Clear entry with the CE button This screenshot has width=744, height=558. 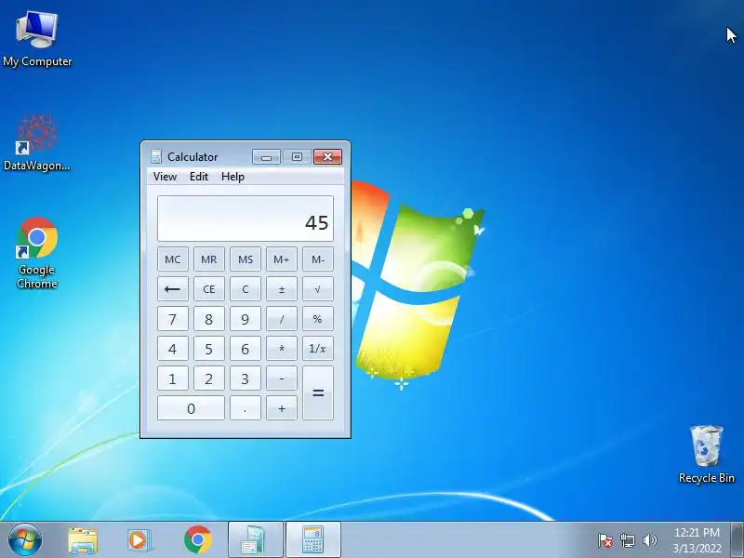click(208, 289)
